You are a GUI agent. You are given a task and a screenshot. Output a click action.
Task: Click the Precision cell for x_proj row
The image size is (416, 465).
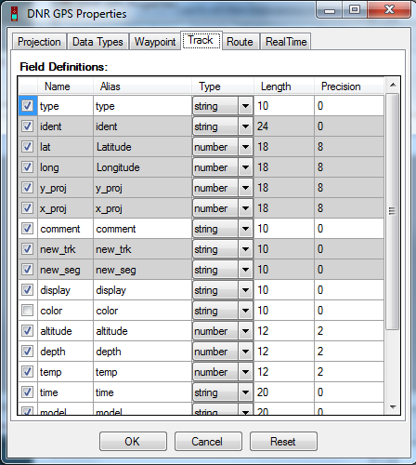click(349, 208)
